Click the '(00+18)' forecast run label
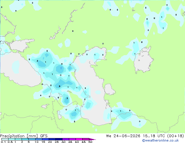 (176, 136)
